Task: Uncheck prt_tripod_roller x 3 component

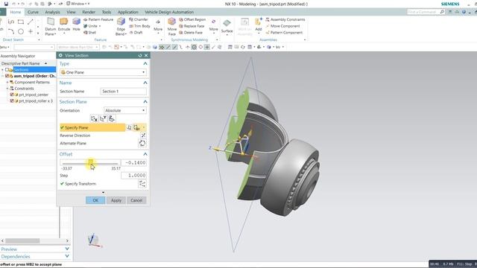Action: pyautogui.click(x=12, y=101)
